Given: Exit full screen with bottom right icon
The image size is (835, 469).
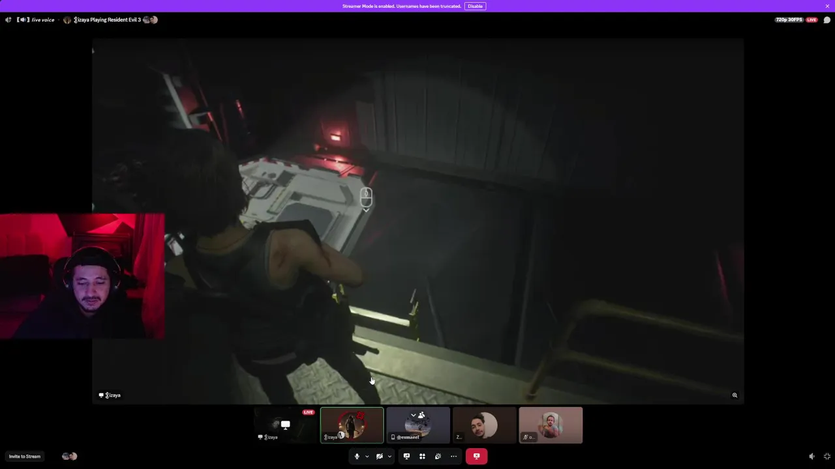Looking at the screenshot, I should point(827,456).
